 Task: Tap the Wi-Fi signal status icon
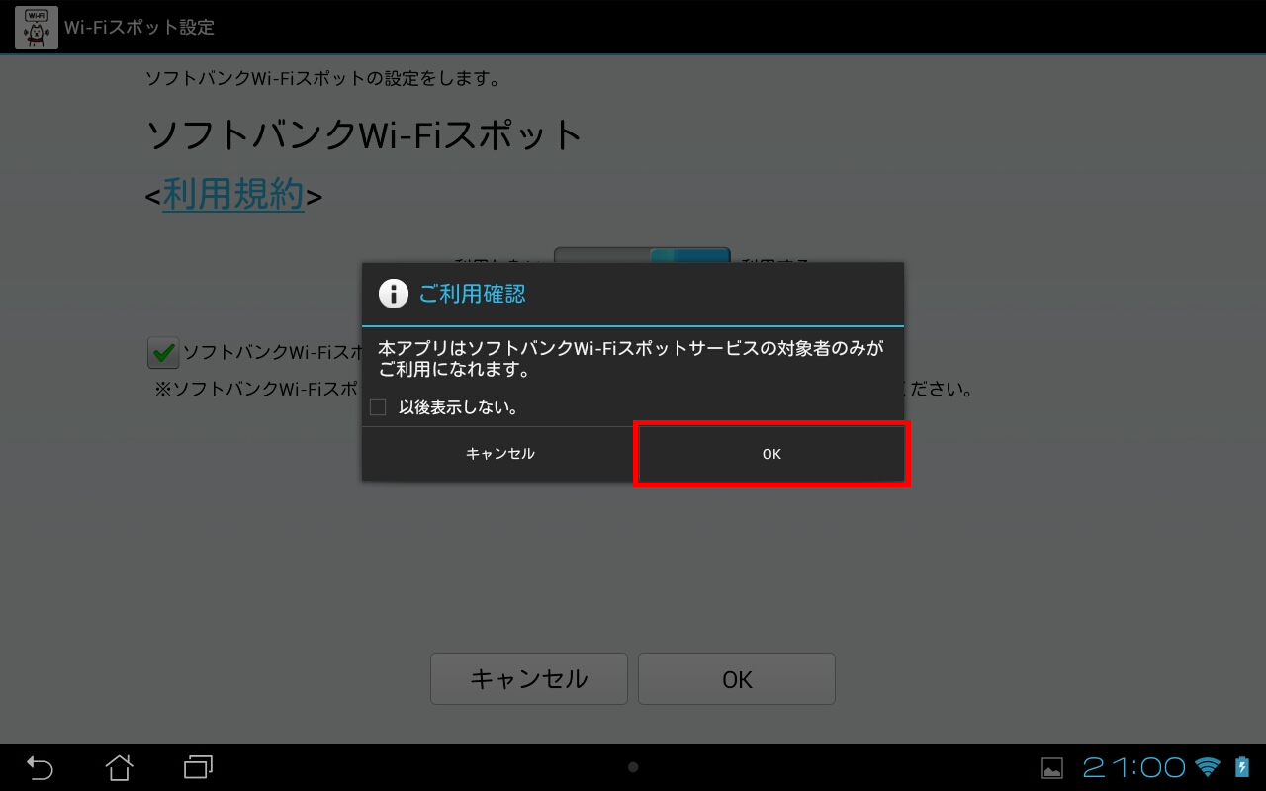[x=1208, y=767]
